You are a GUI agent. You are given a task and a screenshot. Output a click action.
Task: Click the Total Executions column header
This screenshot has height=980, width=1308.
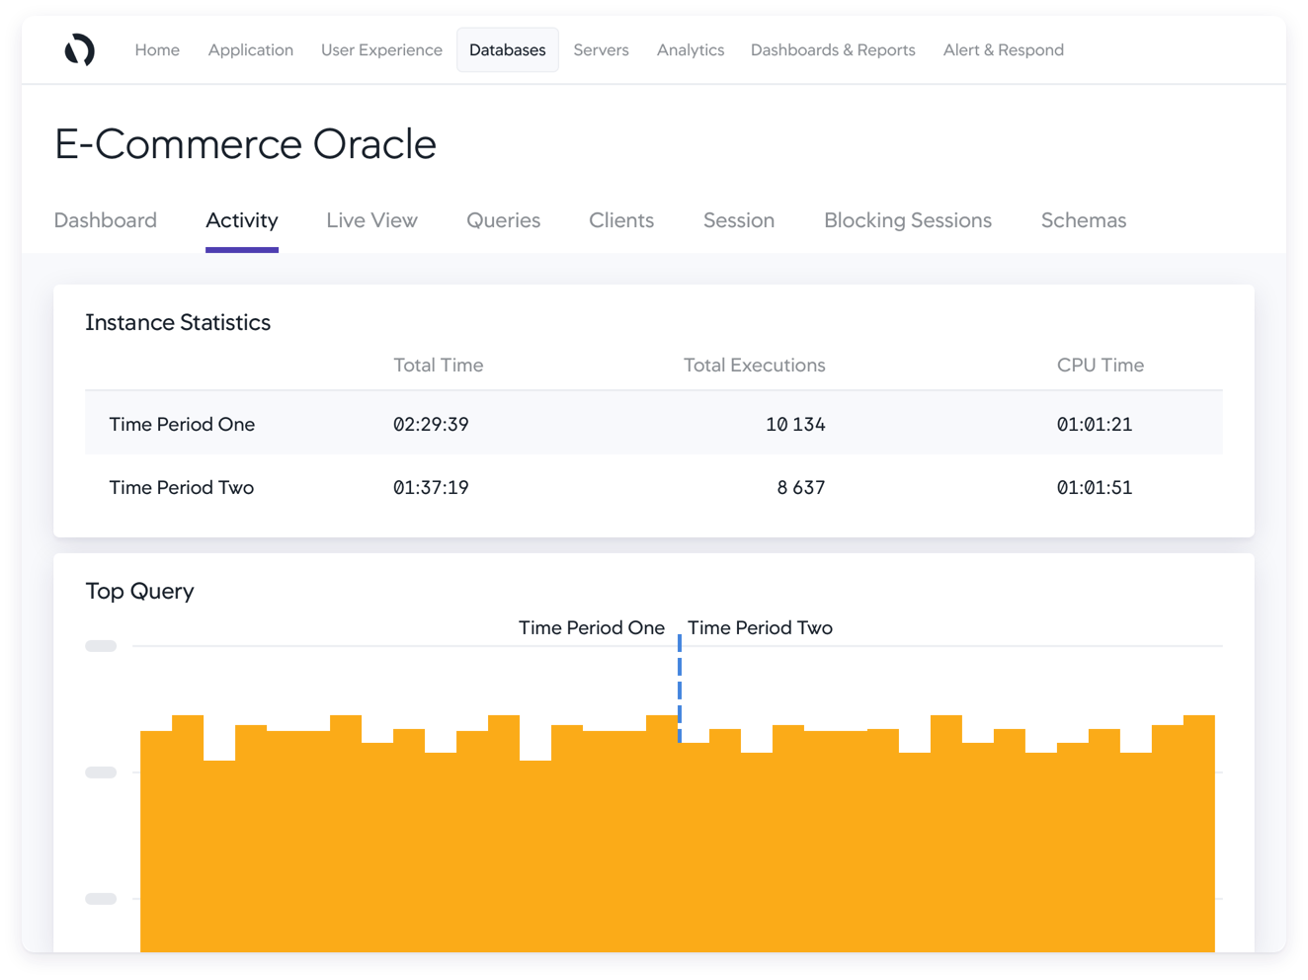pyautogui.click(x=755, y=366)
